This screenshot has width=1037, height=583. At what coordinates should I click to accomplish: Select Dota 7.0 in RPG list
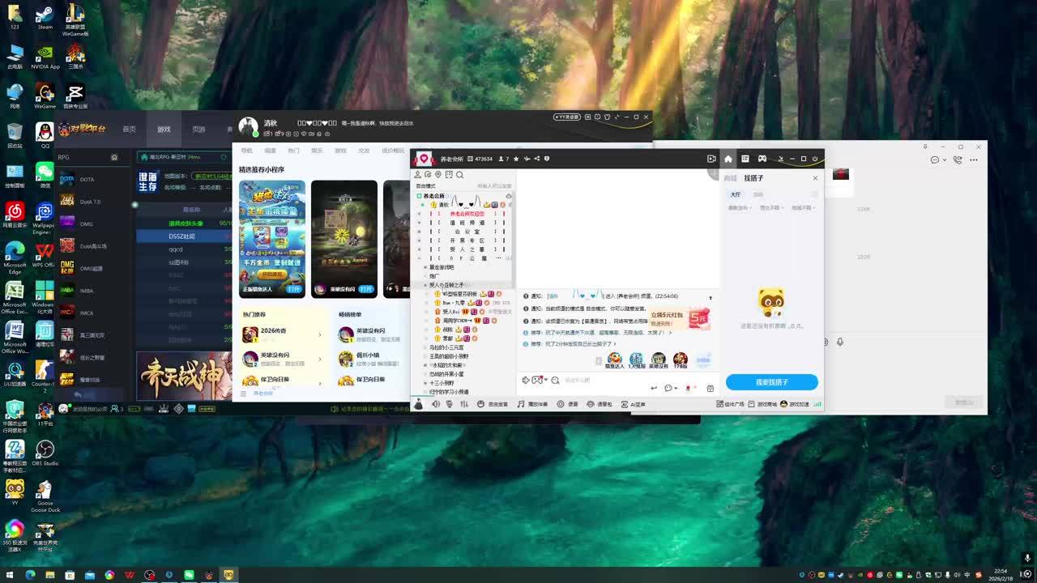(x=92, y=202)
